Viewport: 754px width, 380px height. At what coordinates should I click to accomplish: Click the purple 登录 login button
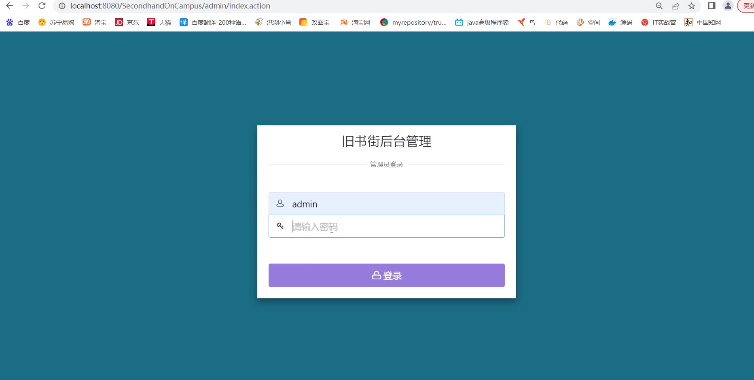click(x=387, y=275)
